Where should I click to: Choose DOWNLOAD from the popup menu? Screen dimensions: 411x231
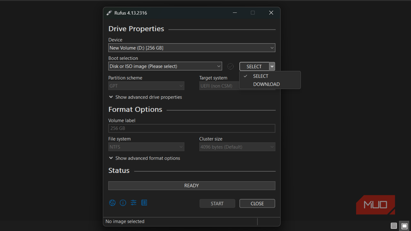pos(270,84)
